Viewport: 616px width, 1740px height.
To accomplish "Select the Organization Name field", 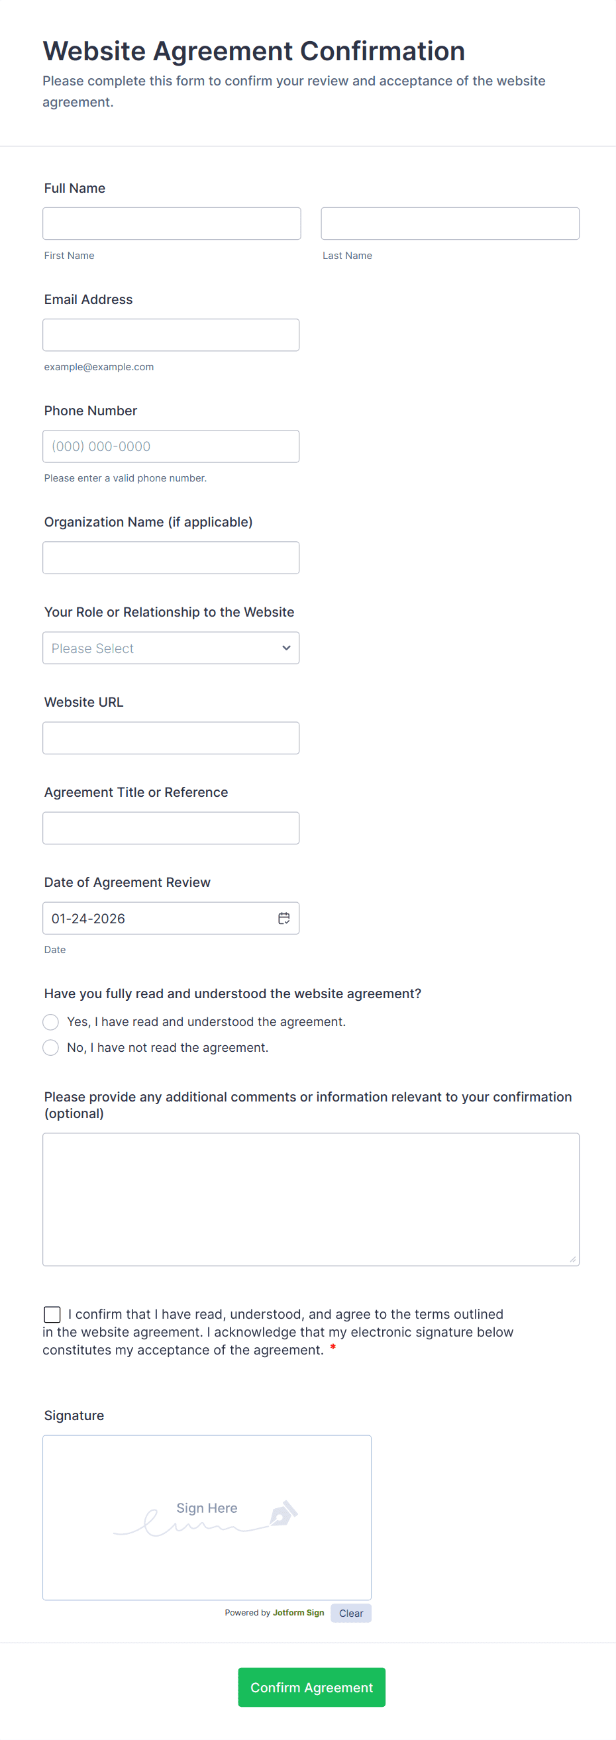I will point(171,556).
